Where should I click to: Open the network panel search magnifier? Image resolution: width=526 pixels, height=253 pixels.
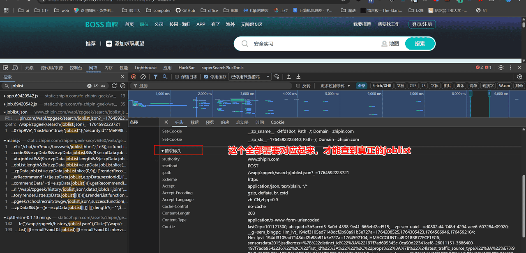[x=166, y=76]
